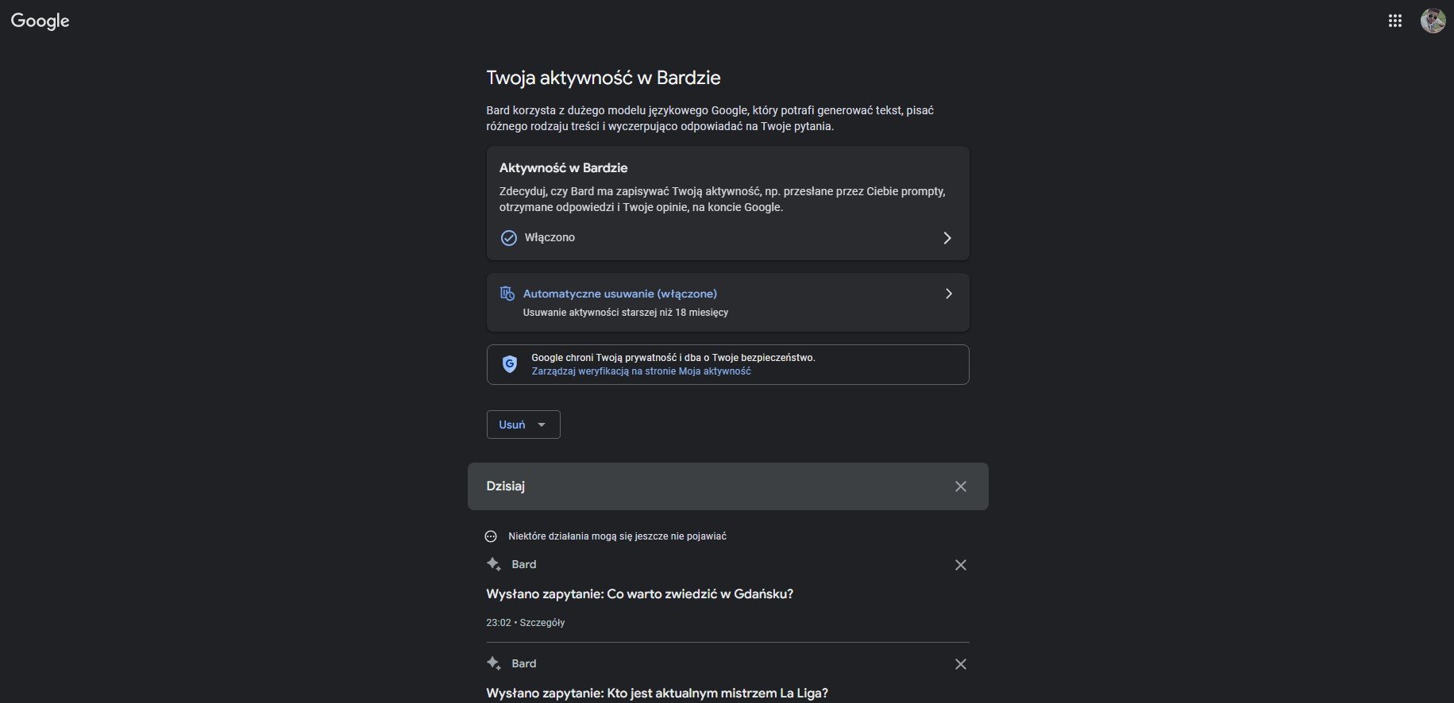
Task: Click the Włączono status text
Action: coord(550,238)
